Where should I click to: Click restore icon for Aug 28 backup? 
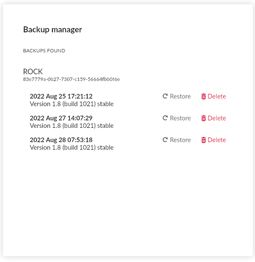click(165, 140)
